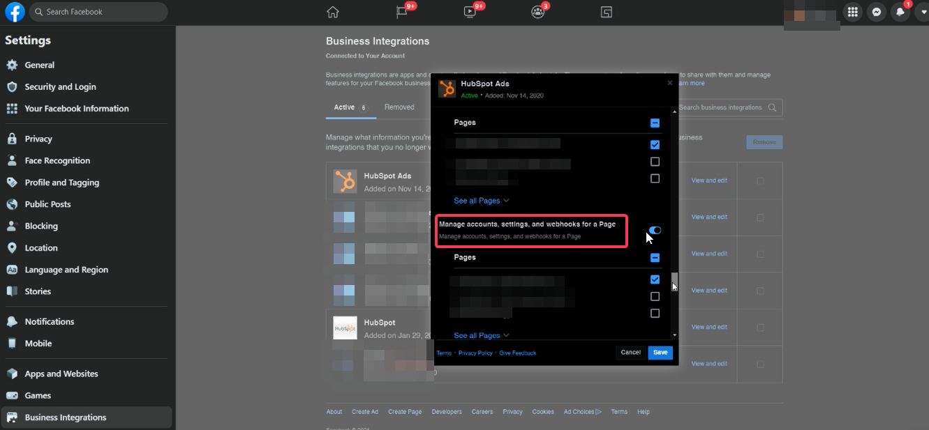Toggle the upper Pages section header checkbox
The image size is (929, 430).
(655, 123)
